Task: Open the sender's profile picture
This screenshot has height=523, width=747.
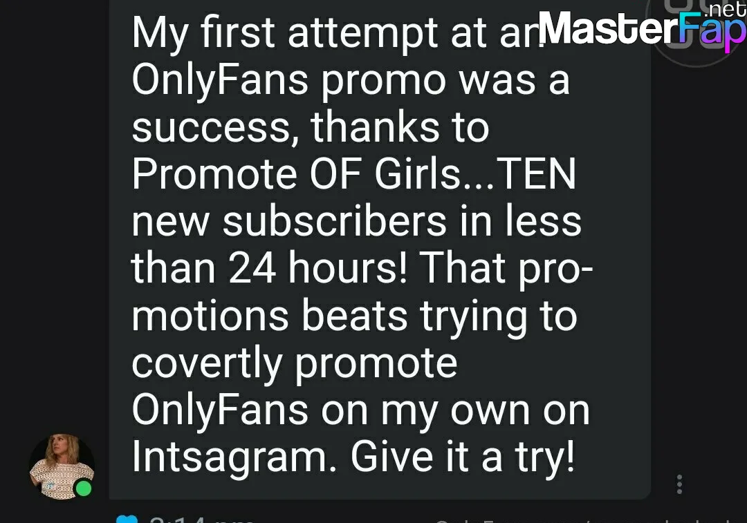Action: 62,466
